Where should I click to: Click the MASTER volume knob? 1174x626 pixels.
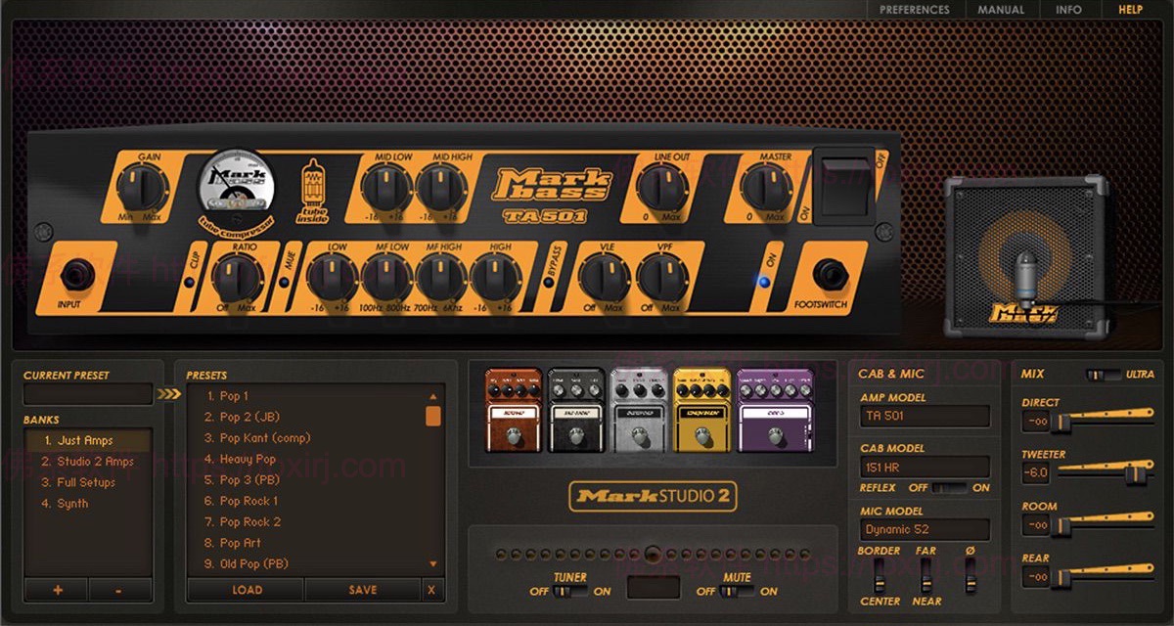pyautogui.click(x=768, y=186)
